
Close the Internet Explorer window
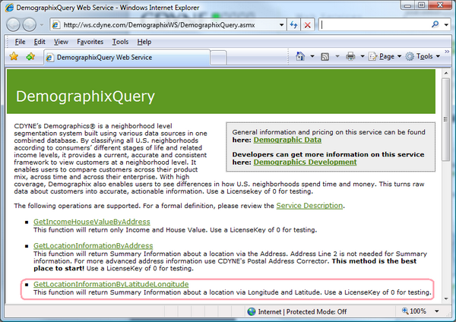coord(440,5)
